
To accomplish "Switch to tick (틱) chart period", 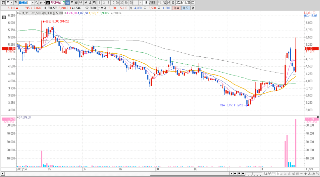I will 94,3.
